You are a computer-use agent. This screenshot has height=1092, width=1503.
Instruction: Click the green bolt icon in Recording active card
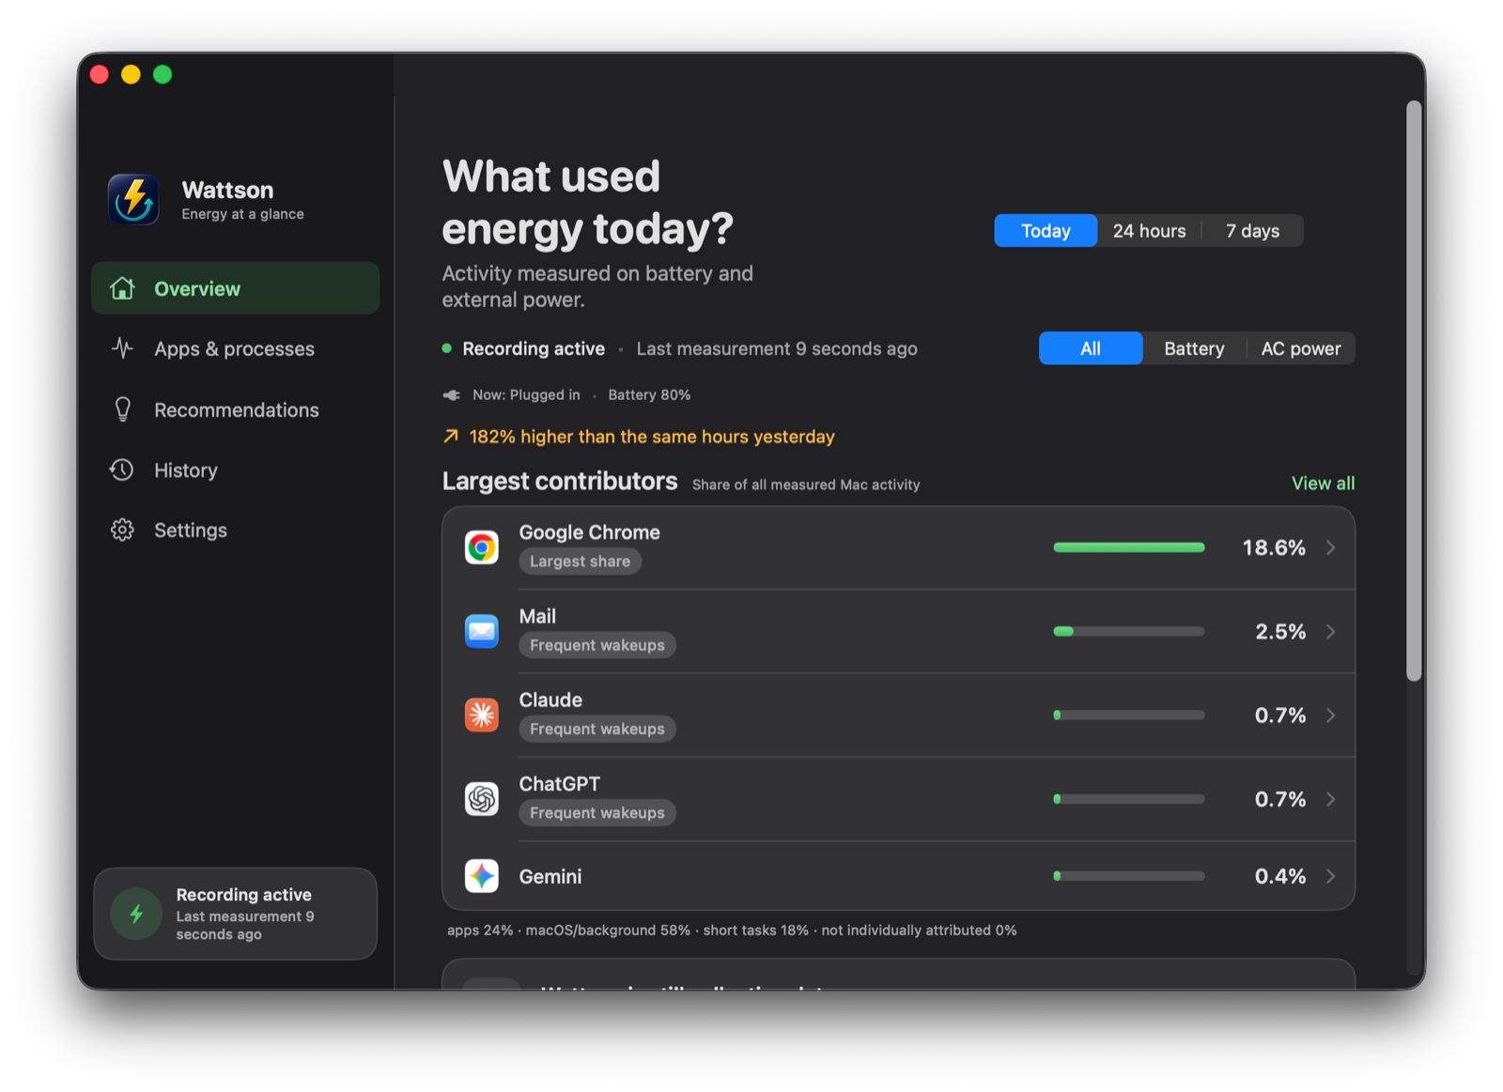coord(137,914)
